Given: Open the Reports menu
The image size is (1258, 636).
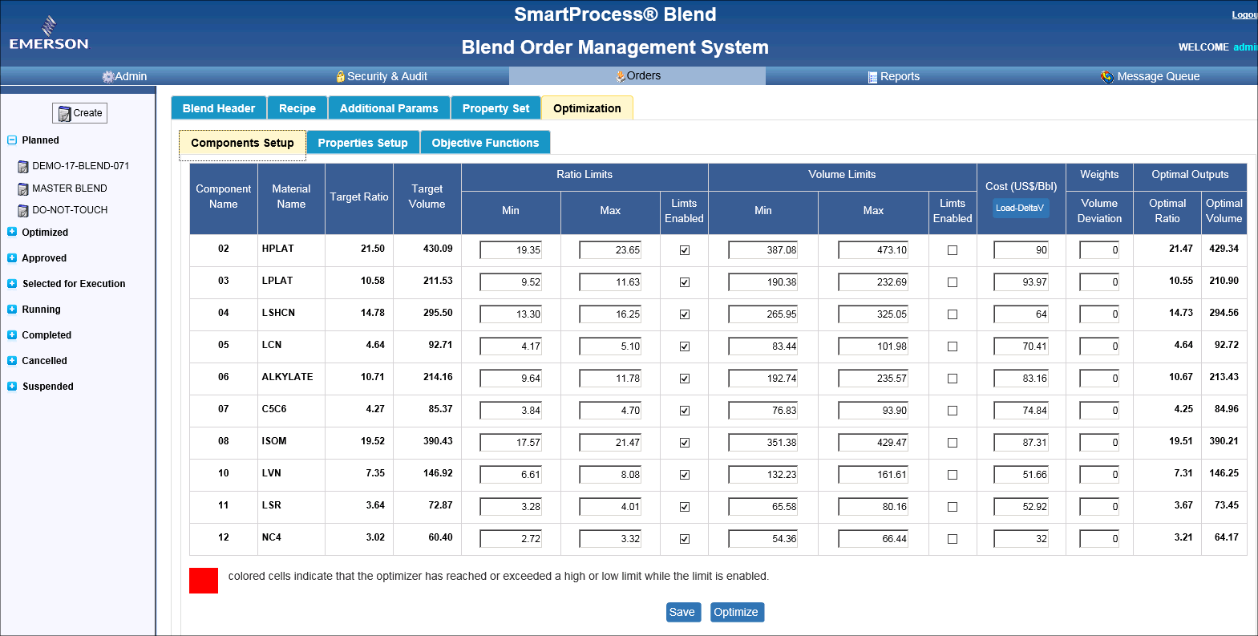Looking at the screenshot, I should point(893,76).
